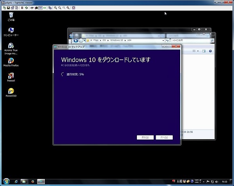Click the Action Center flag tray icon
Screen dimensions: 234x186
click(x=208, y=182)
